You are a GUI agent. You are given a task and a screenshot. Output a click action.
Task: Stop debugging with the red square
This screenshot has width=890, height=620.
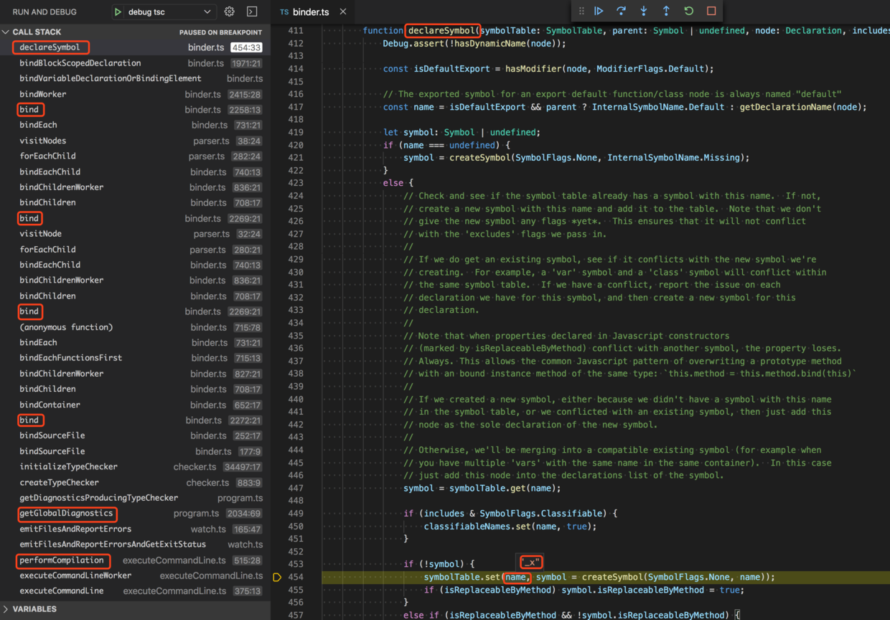(x=711, y=11)
